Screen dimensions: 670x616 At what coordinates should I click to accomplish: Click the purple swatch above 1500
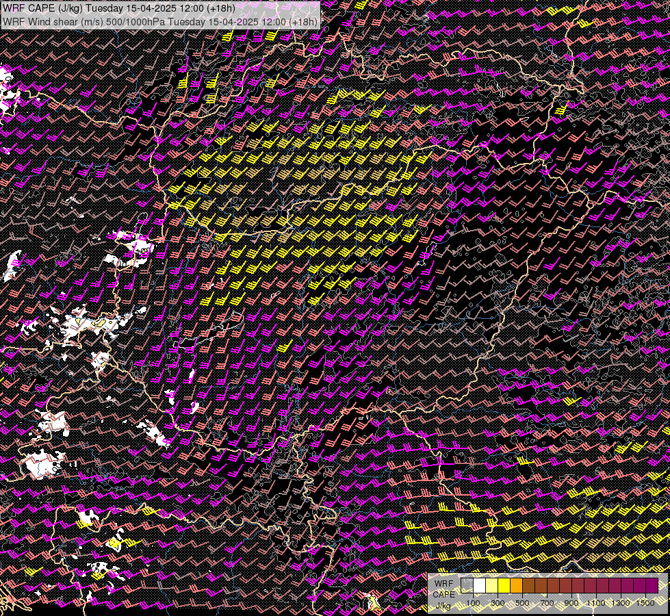652,585
